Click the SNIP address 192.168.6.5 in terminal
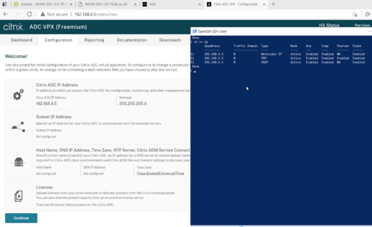The image size is (372, 227). 214,62
